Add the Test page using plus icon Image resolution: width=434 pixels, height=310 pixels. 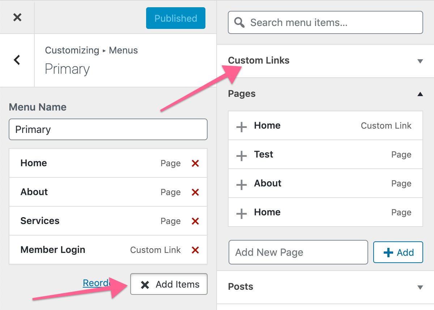[241, 156]
